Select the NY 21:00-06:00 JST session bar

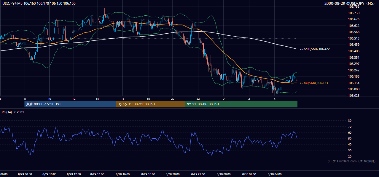[241, 104]
